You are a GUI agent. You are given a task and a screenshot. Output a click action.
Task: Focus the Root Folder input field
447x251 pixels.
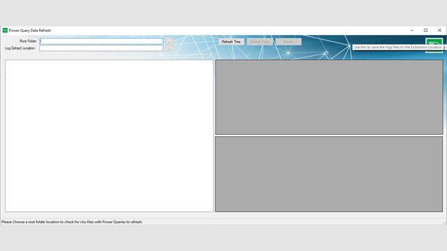coord(102,41)
